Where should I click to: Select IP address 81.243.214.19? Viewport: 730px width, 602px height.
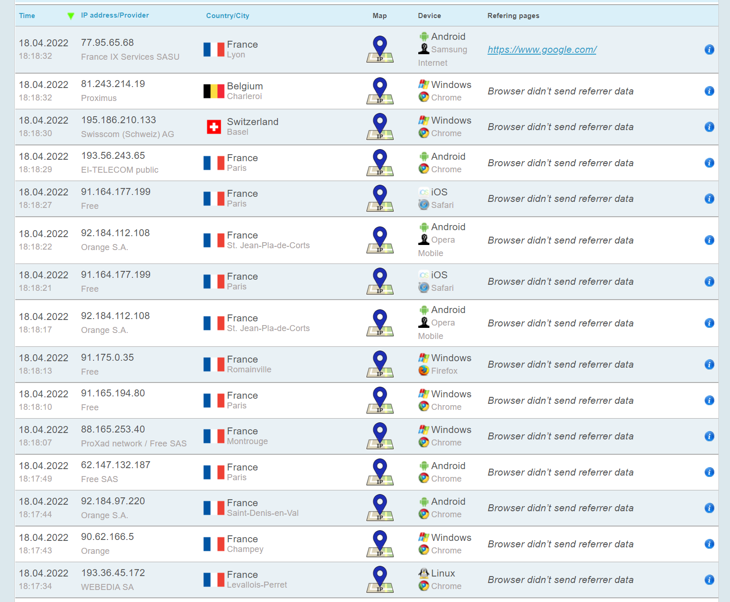tap(113, 84)
